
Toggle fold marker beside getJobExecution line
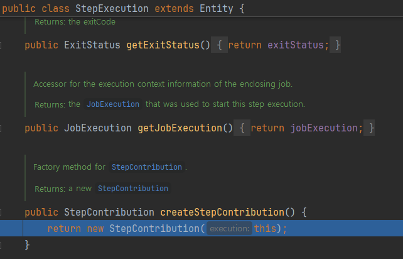coord(1,128)
